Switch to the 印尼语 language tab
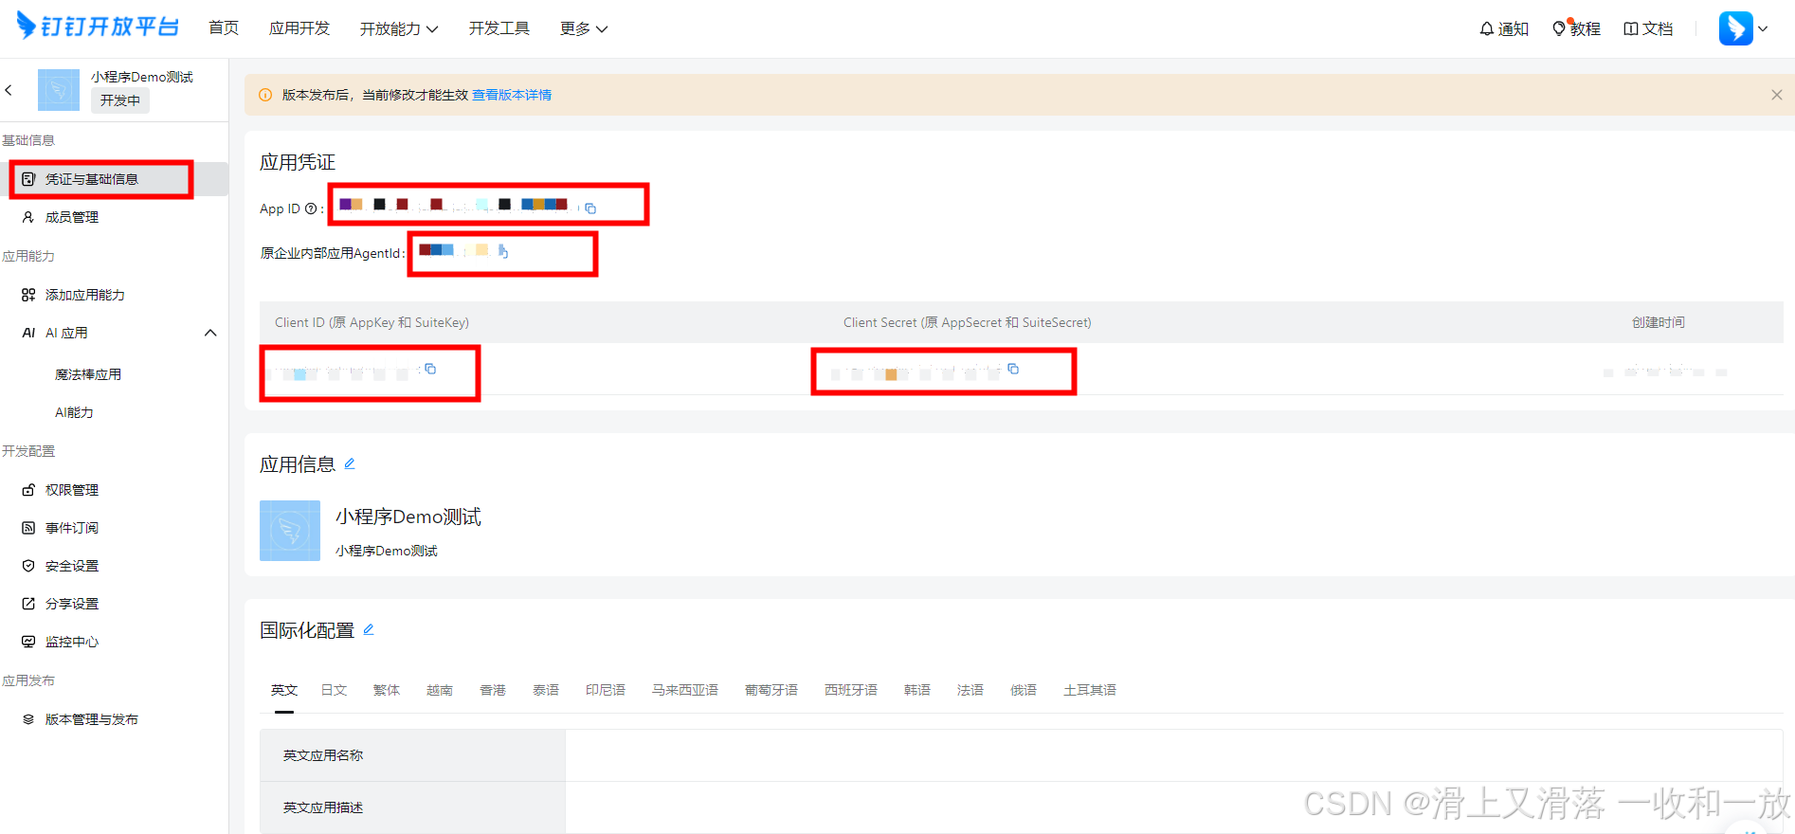Viewport: 1795px width, 834px height. click(606, 690)
